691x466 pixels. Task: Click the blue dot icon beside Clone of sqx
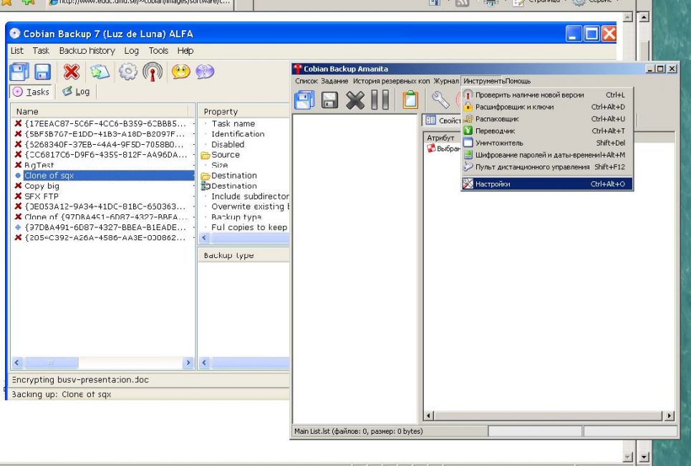tap(18, 176)
